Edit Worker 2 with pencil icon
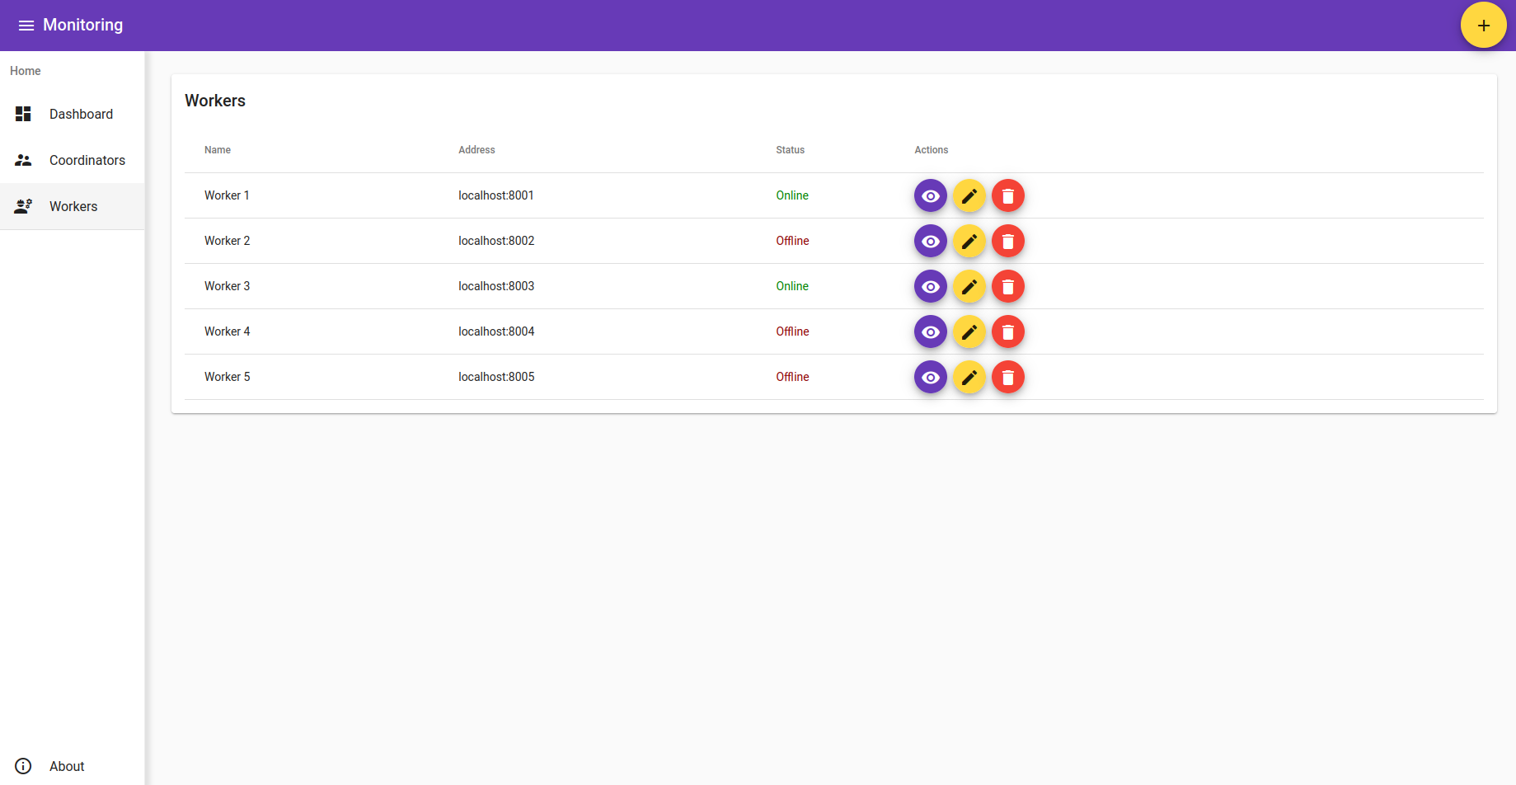The height and width of the screenshot is (785, 1516). click(969, 241)
